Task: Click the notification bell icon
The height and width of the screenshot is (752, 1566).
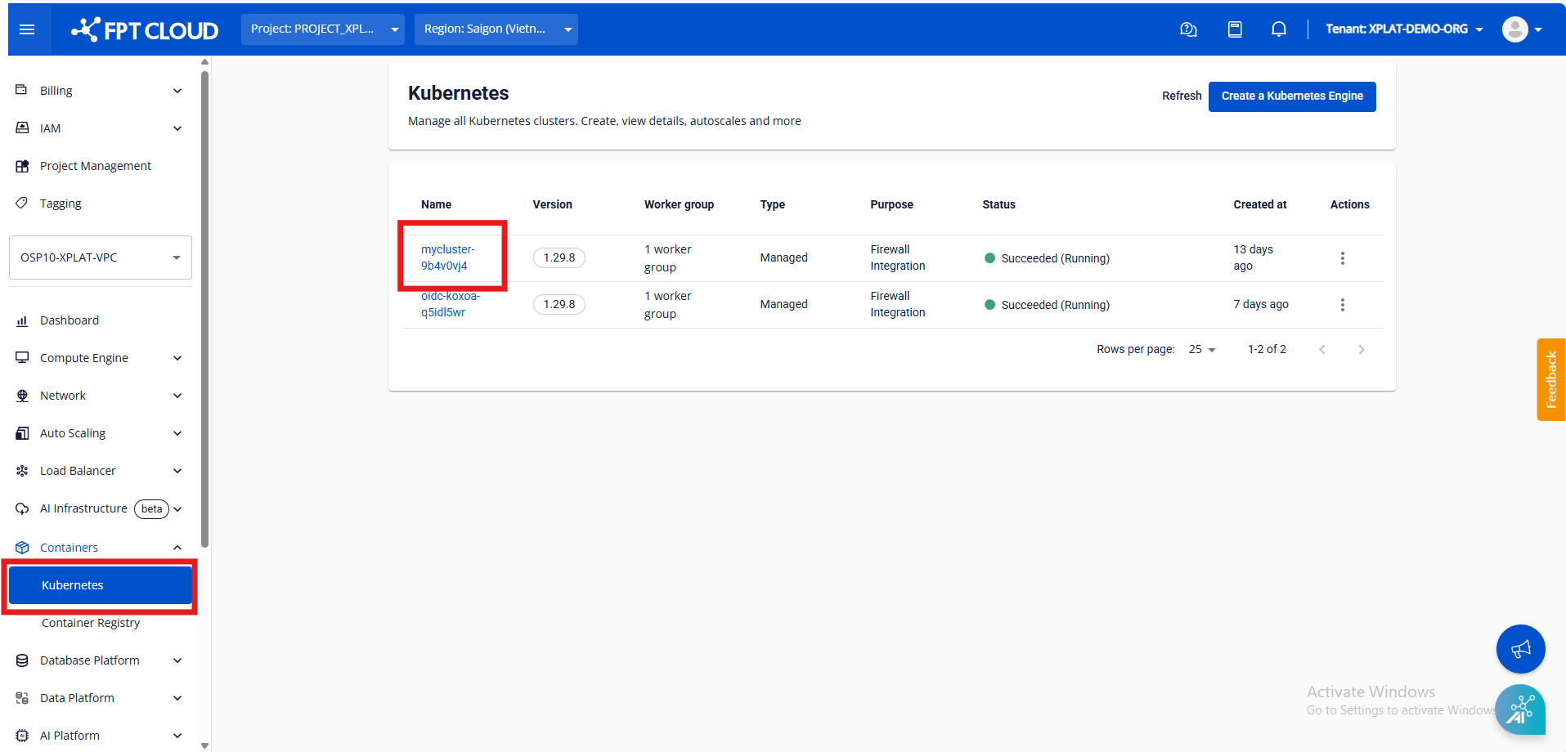Action: 1278,29
